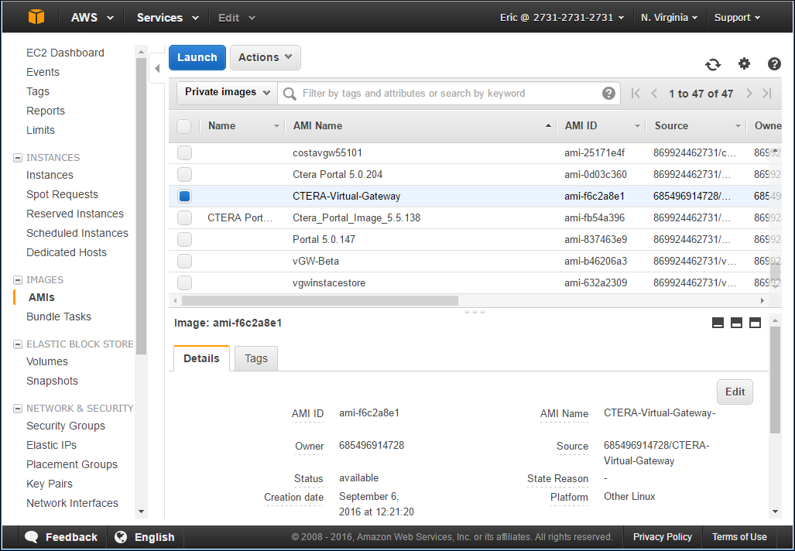
Task: Open the Privacy Policy link
Action: (x=662, y=537)
